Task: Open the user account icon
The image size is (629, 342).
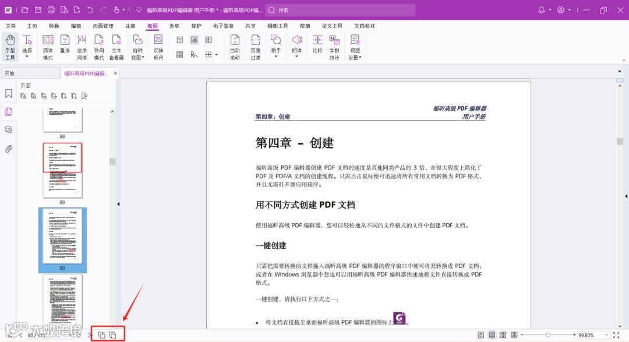Action: coord(561,10)
